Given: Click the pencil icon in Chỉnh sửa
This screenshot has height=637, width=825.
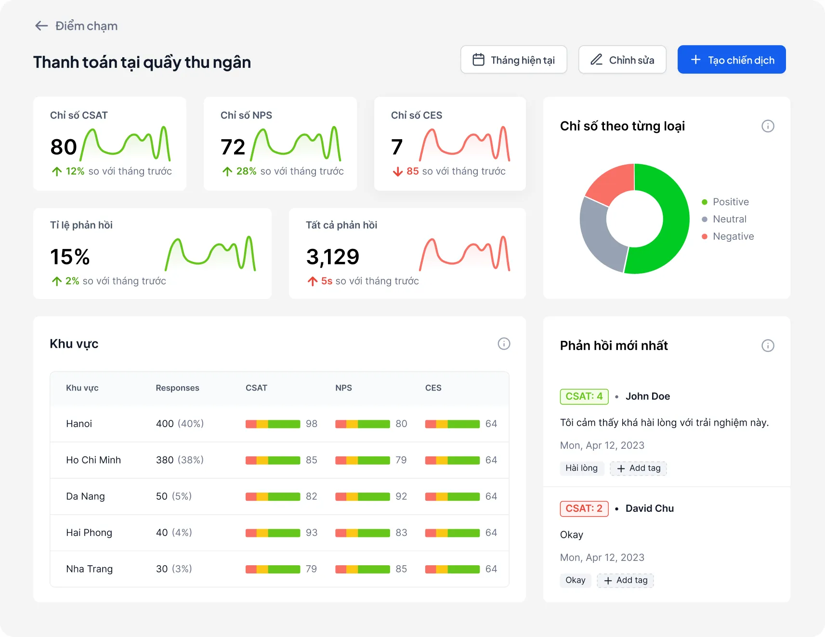Looking at the screenshot, I should (596, 60).
